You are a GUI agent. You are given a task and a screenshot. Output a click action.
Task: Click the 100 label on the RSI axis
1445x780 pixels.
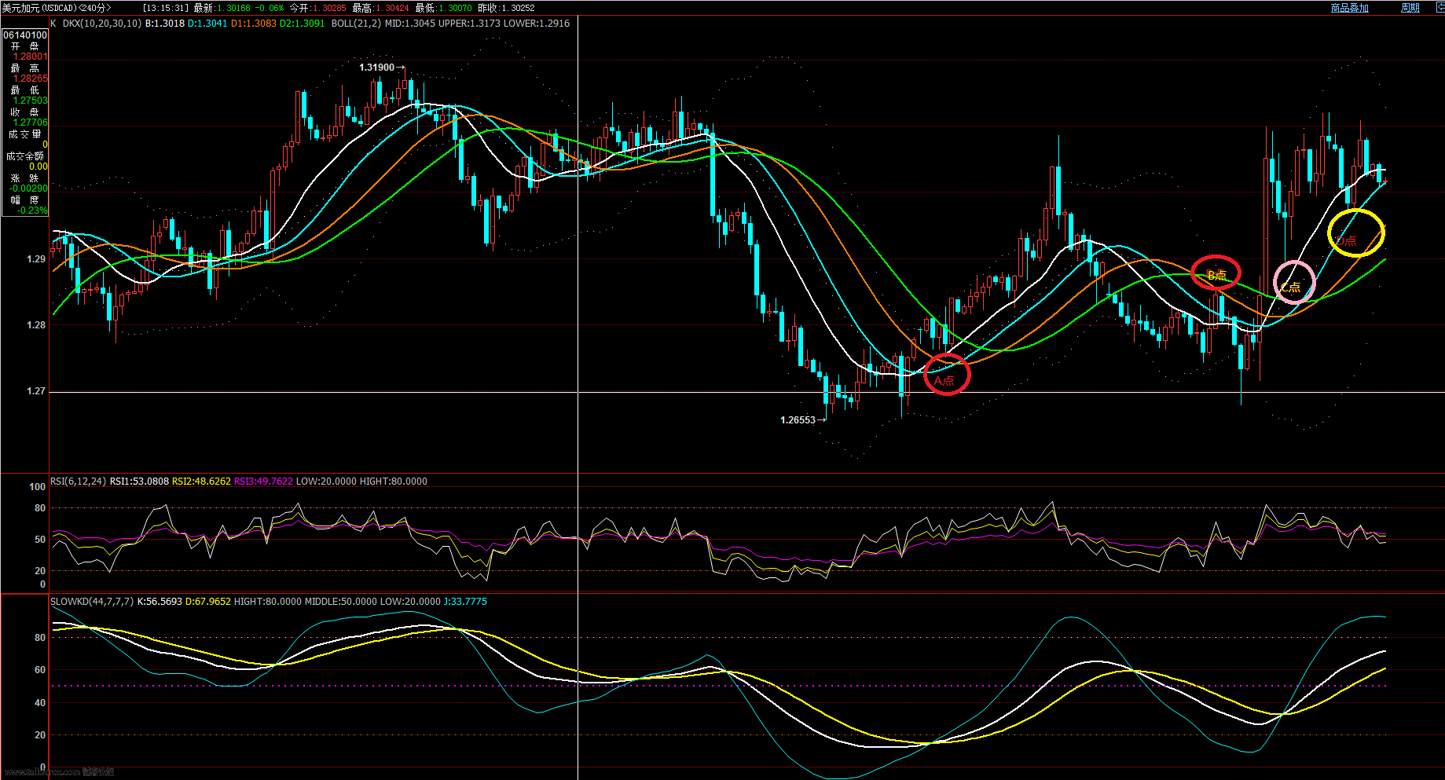(37, 487)
